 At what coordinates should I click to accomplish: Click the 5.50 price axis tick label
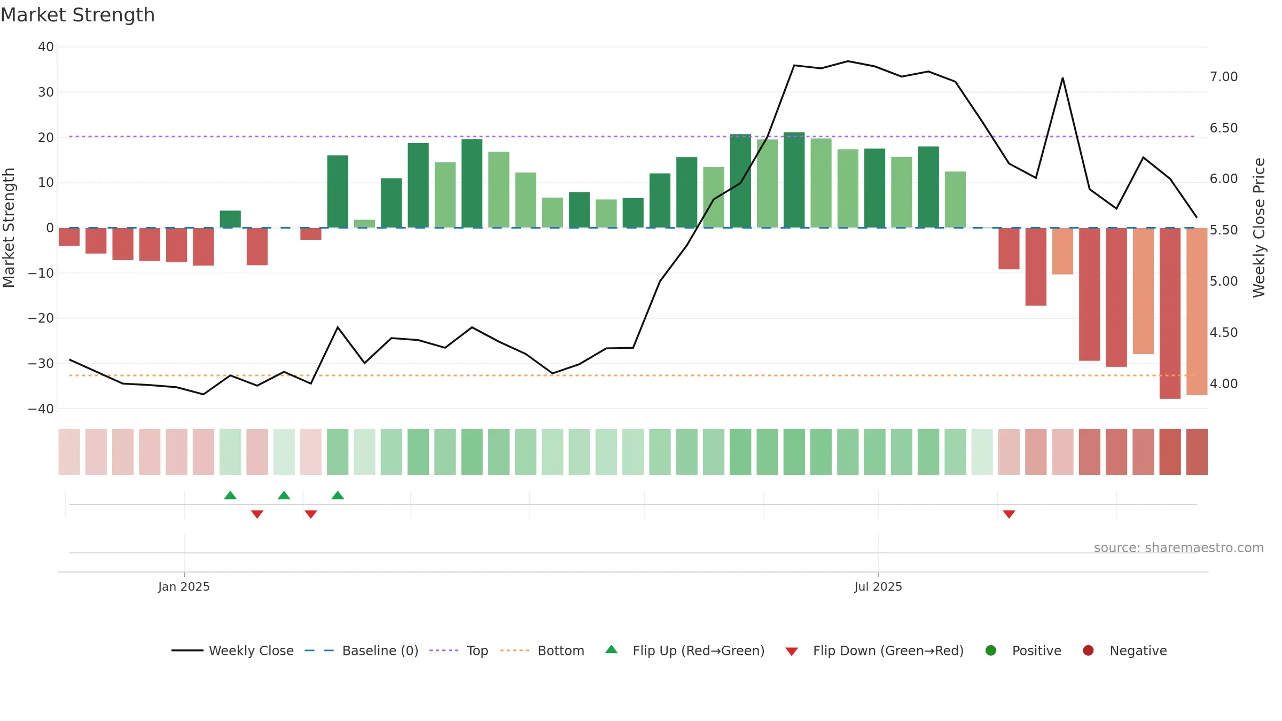[x=1224, y=230]
